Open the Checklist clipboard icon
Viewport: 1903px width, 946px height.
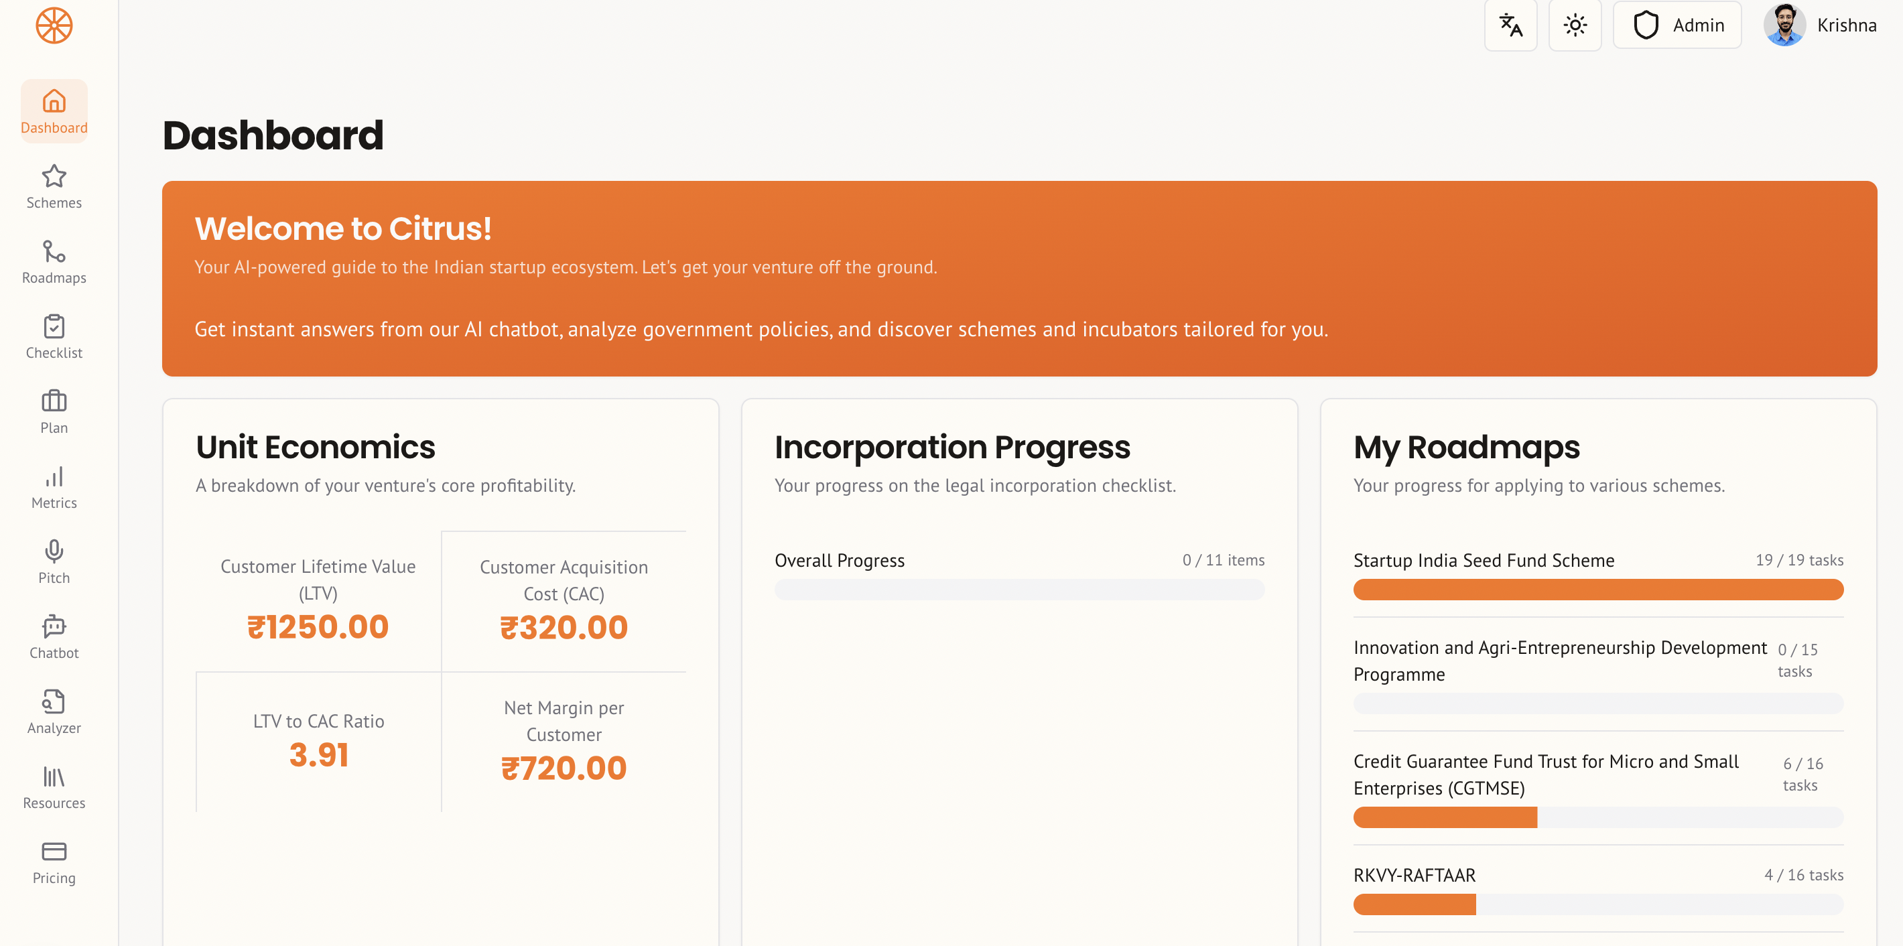click(x=54, y=326)
